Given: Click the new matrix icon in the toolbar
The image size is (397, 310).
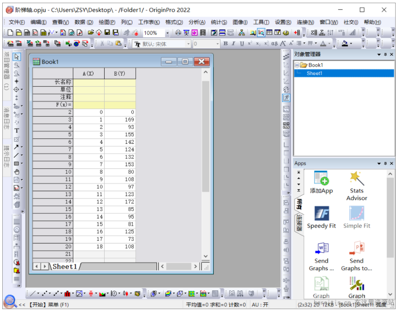Looking at the screenshot, I should tap(43, 33).
